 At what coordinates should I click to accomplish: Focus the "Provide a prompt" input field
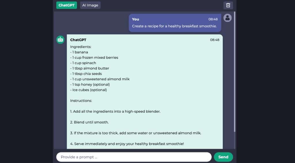click(134, 157)
